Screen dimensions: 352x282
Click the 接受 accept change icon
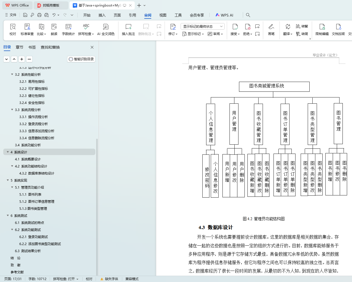point(235,27)
